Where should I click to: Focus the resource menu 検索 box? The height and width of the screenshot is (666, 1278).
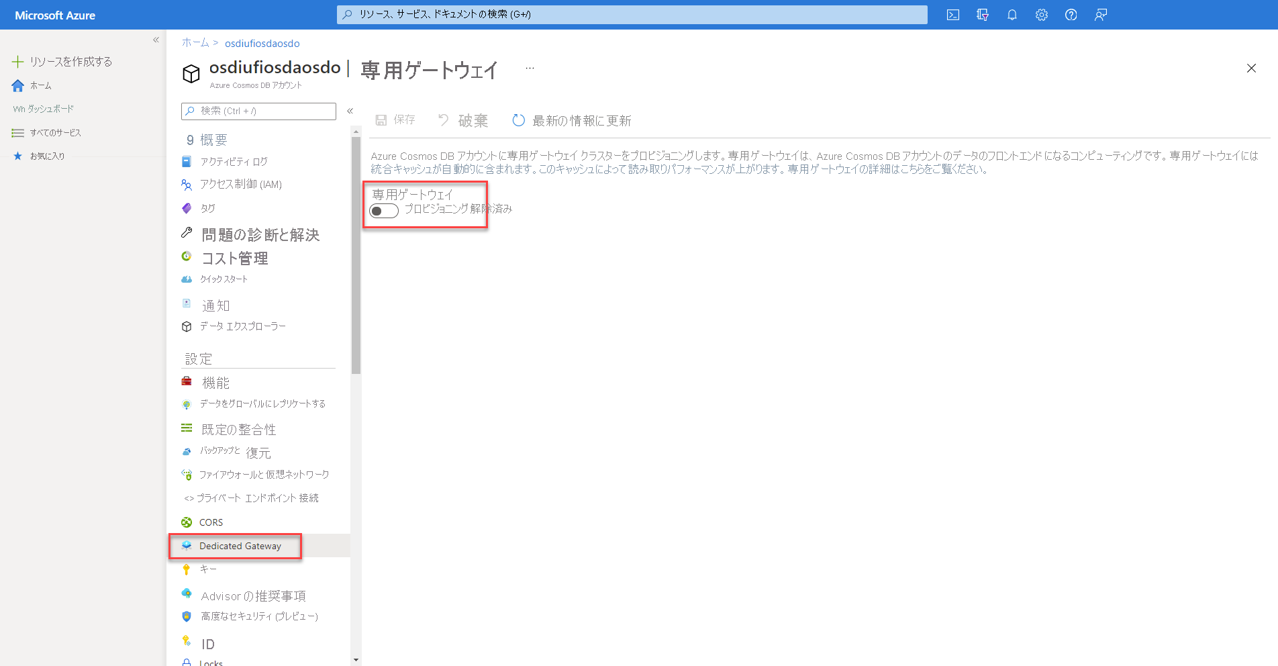tap(258, 111)
